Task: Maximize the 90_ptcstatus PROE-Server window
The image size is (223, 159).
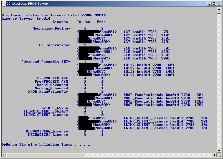Action: [x=214, y=4]
